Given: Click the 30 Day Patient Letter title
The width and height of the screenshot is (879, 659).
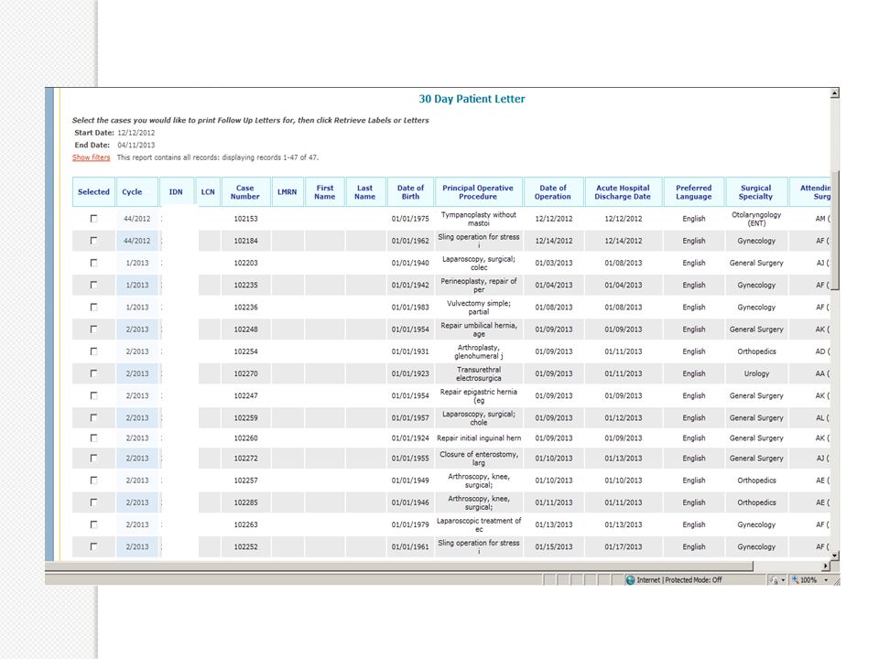Looking at the screenshot, I should [x=472, y=99].
